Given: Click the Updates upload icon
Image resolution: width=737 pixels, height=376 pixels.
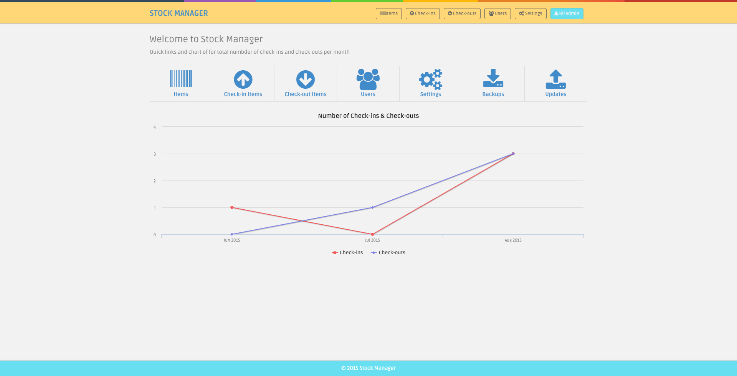Looking at the screenshot, I should click(x=556, y=79).
